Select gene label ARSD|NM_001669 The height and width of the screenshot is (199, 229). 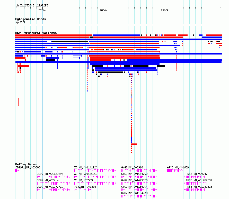coord(178,167)
